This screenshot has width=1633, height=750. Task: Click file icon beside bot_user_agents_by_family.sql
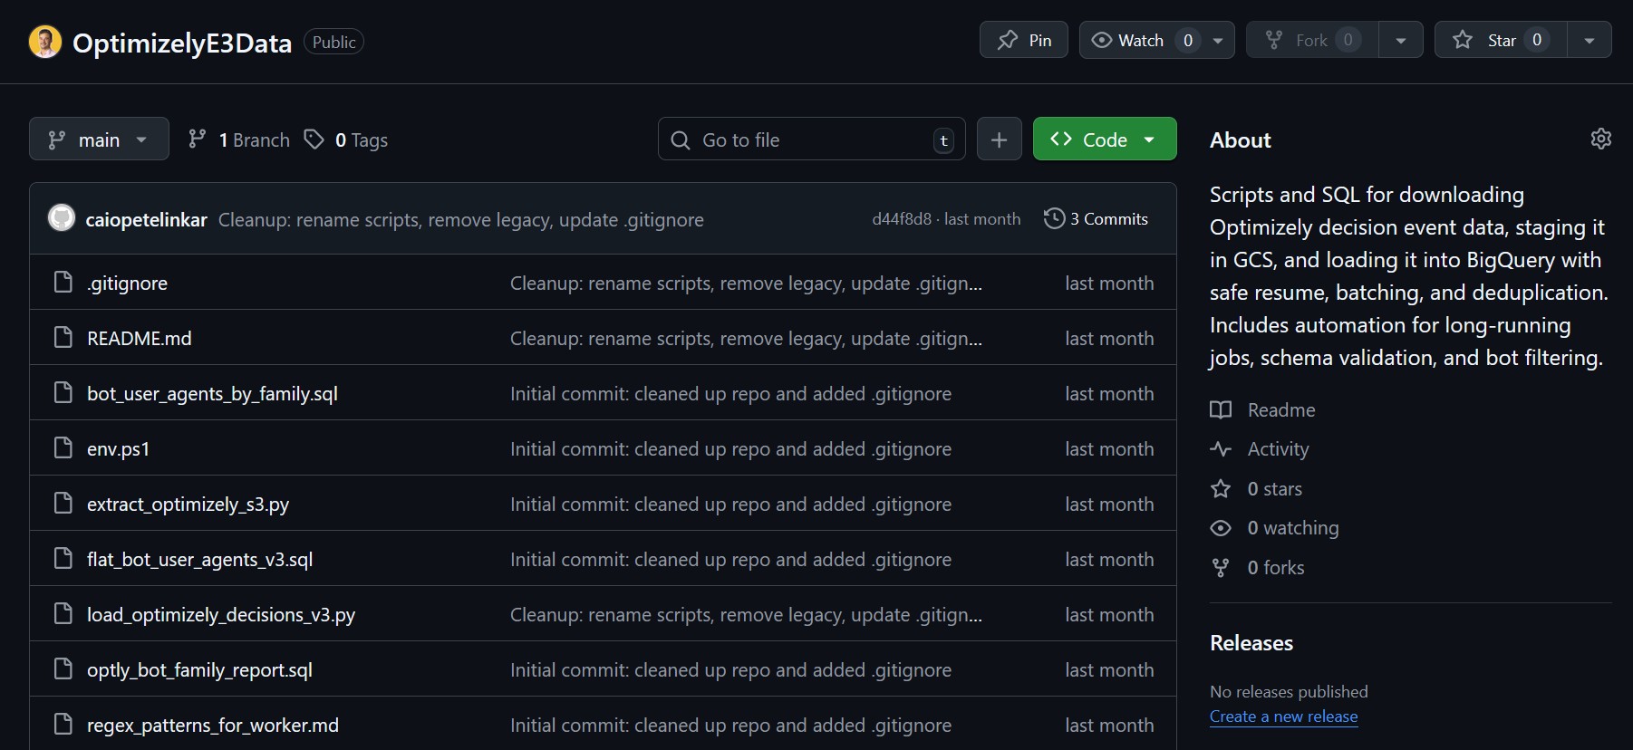(x=63, y=393)
